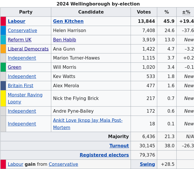Click the 21.3 majority percentage cell
The width and height of the screenshot is (194, 169).
[167, 137]
